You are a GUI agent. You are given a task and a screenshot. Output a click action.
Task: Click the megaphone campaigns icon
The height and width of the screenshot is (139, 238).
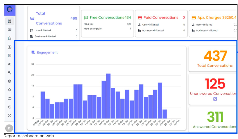[x=10, y=64]
